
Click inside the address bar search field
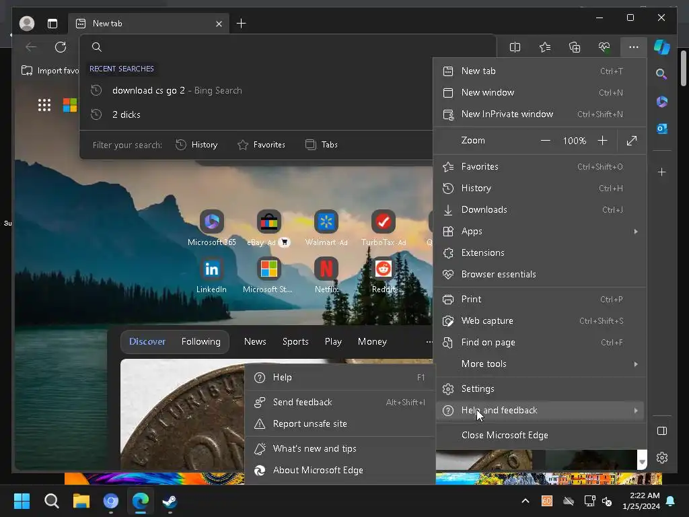[x=288, y=47]
